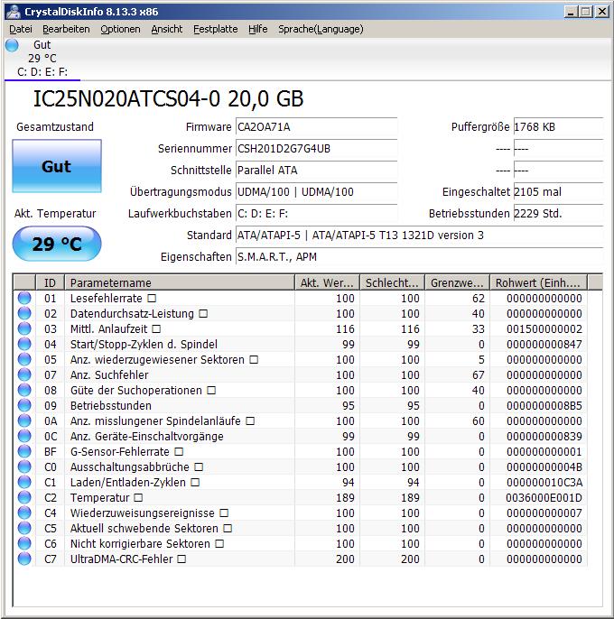Open the Bearbeiten menu

[x=66, y=29]
